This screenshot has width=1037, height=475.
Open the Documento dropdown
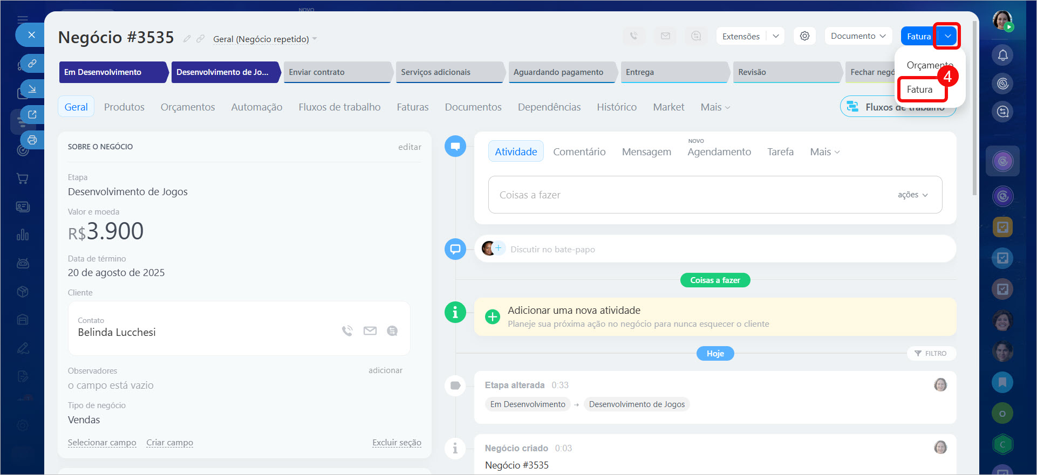[x=858, y=36]
